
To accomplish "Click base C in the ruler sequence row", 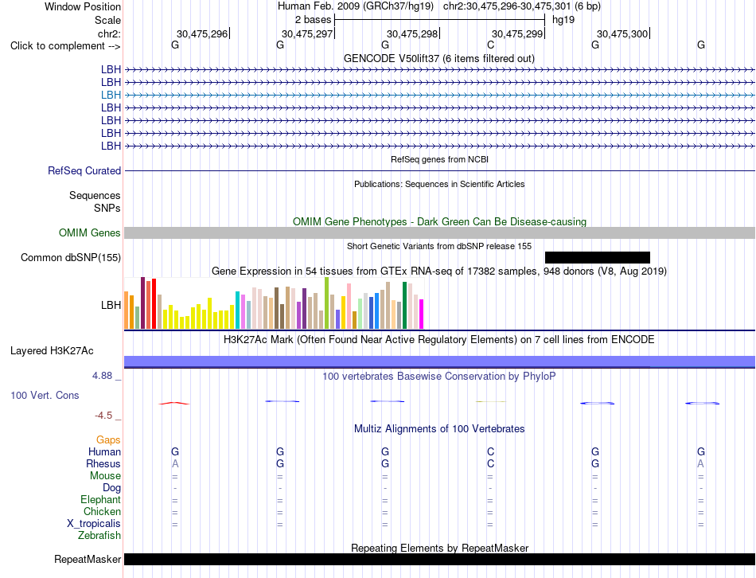I will 490,45.
